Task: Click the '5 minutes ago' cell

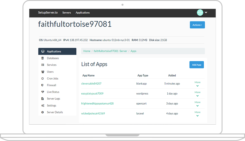Action: [172, 84]
